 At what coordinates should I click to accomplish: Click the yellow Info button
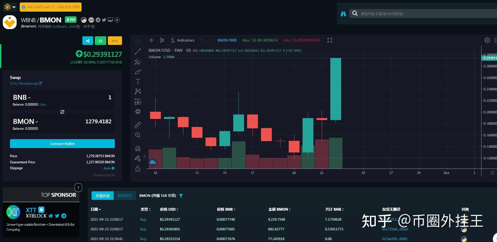coord(115,41)
